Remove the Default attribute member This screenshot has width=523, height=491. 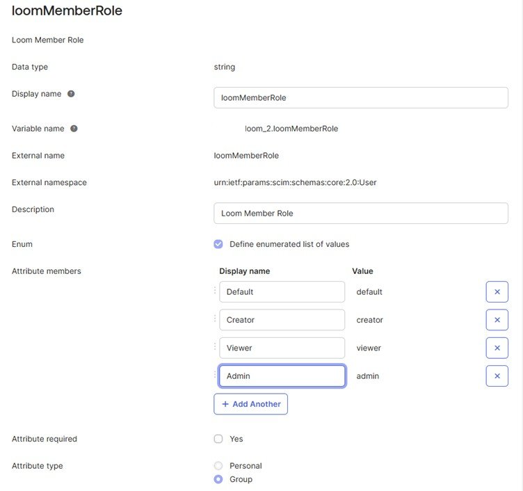pos(497,292)
